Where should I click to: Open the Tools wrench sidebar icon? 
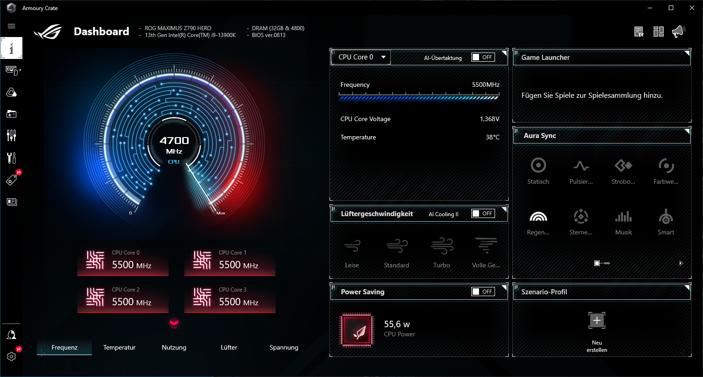click(11, 158)
